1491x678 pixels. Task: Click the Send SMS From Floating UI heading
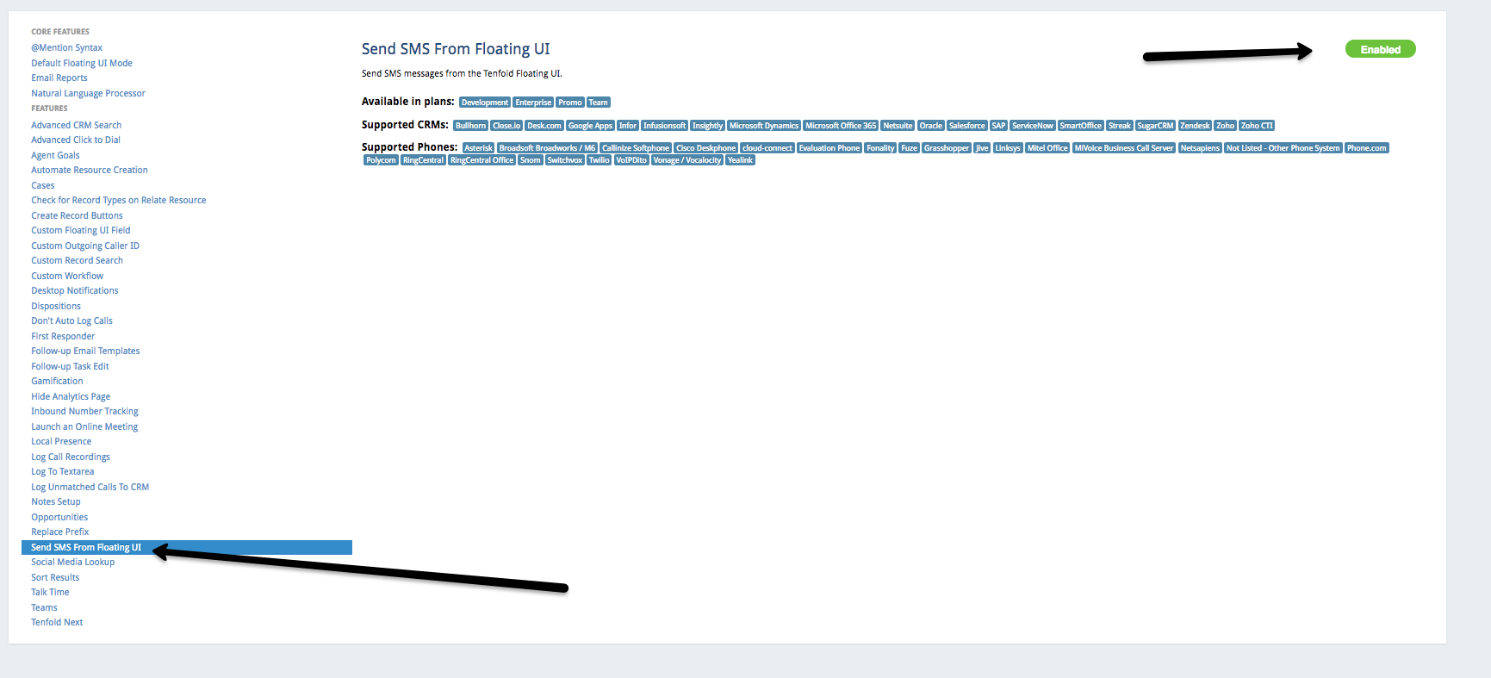[x=456, y=49]
